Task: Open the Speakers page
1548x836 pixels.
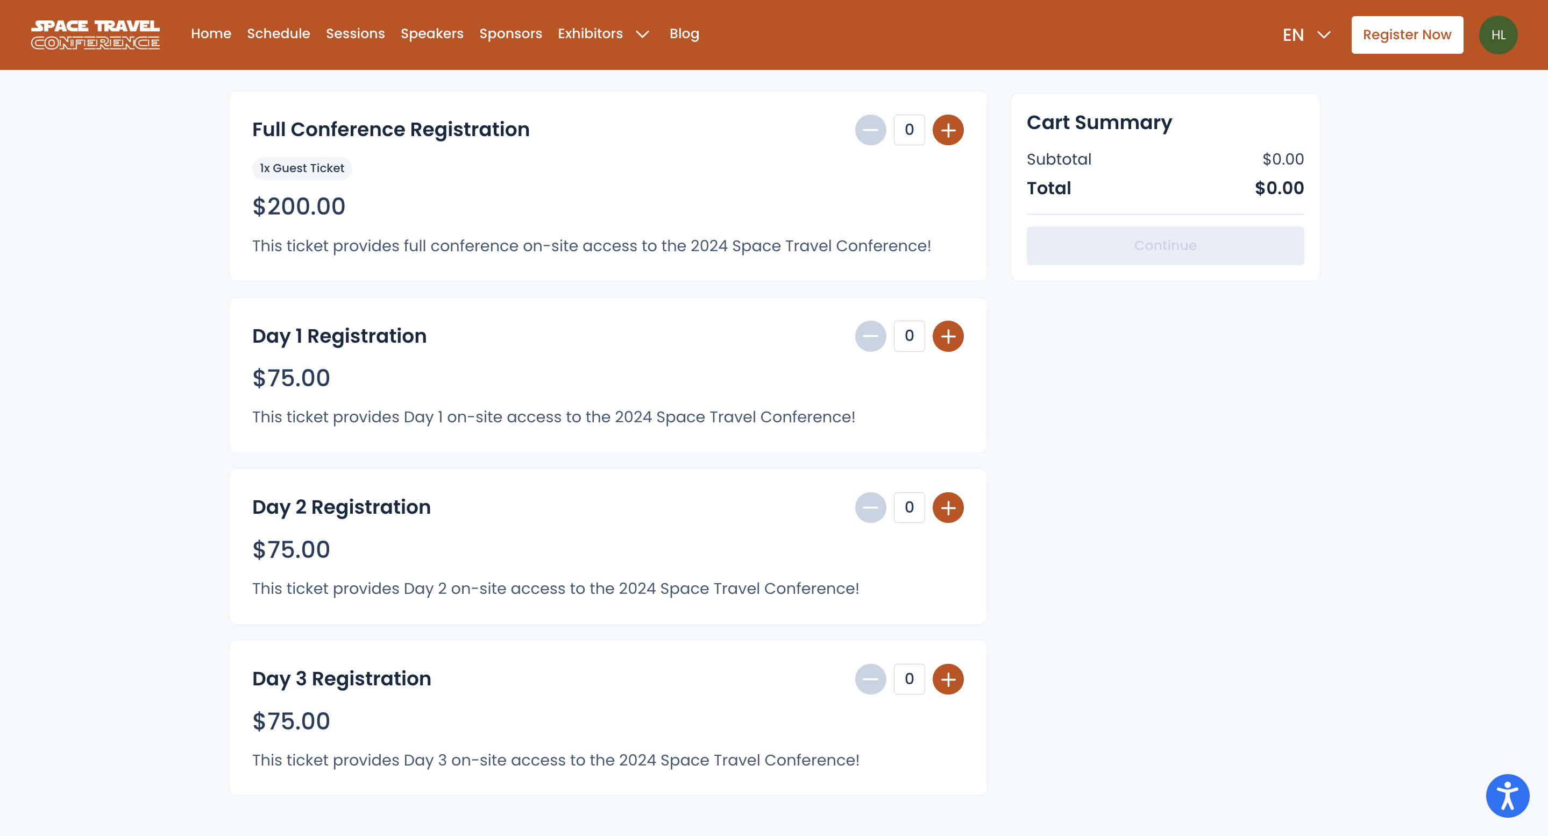Action: [x=431, y=34]
